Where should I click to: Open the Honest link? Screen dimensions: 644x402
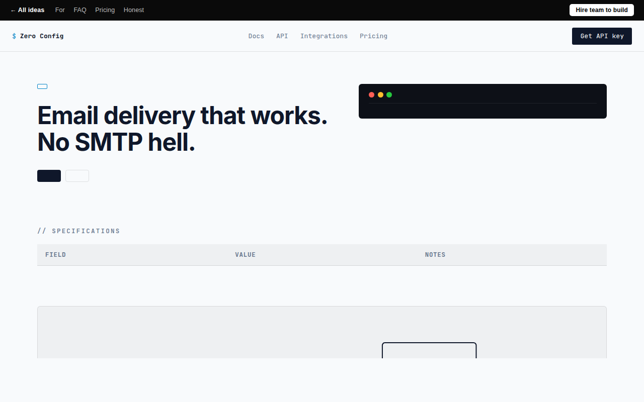coord(134,10)
